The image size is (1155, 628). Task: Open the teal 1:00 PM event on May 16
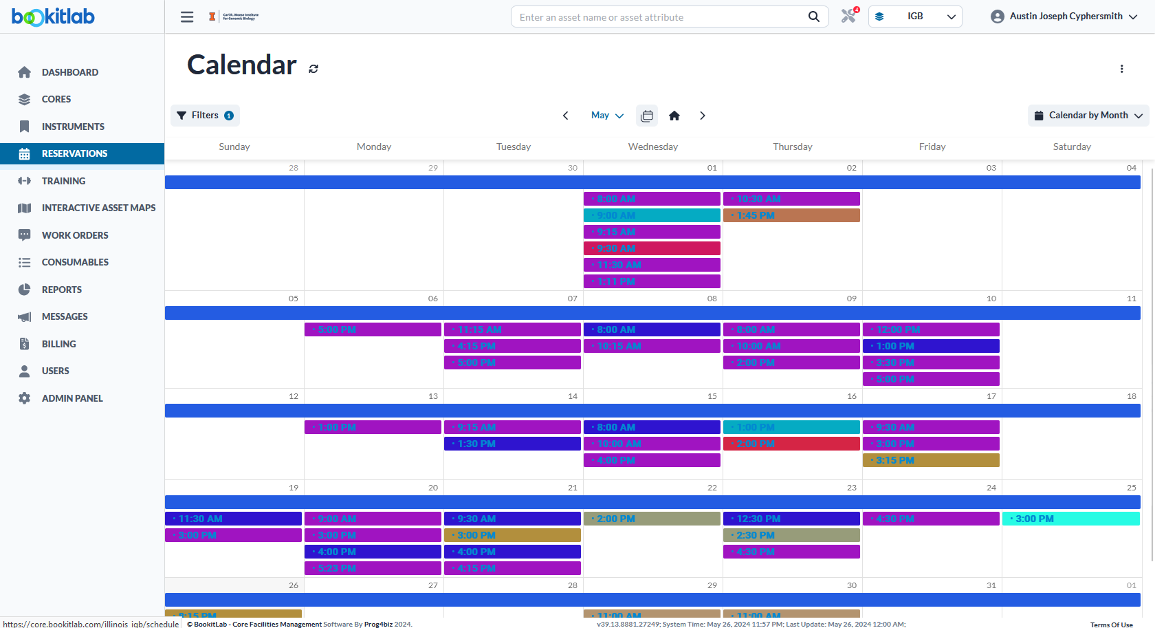click(x=791, y=427)
